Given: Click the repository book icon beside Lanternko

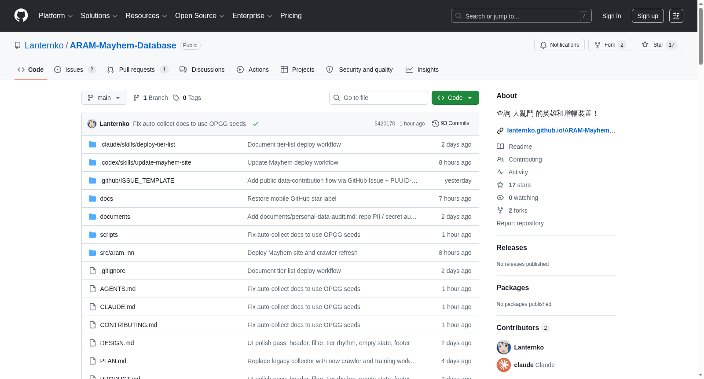Looking at the screenshot, I should point(18,45).
